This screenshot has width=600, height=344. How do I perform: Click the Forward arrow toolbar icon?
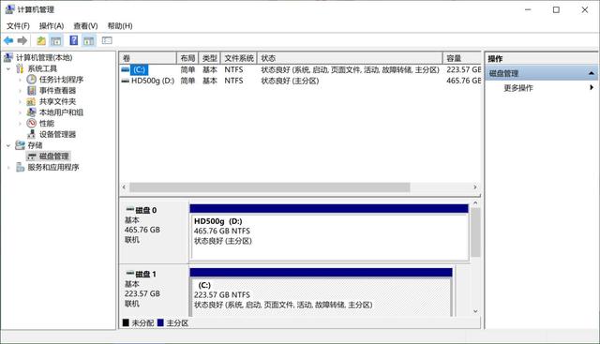(x=22, y=40)
